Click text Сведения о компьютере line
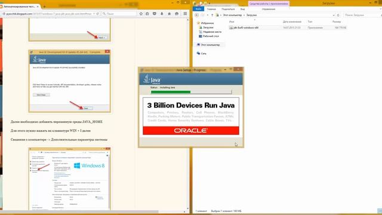The height and width of the screenshot is (215, 382). (59, 139)
